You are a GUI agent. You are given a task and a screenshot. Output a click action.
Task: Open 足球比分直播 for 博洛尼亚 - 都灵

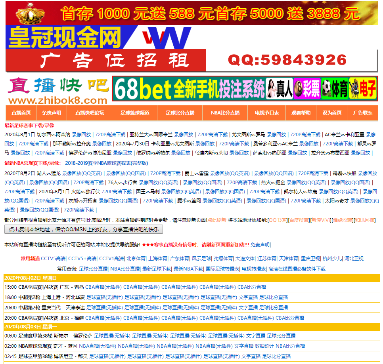click(x=276, y=356)
